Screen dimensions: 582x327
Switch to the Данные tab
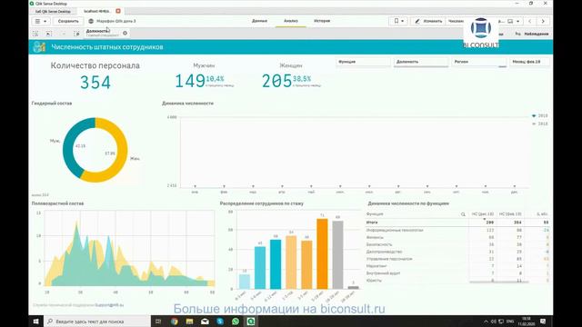coord(259,21)
